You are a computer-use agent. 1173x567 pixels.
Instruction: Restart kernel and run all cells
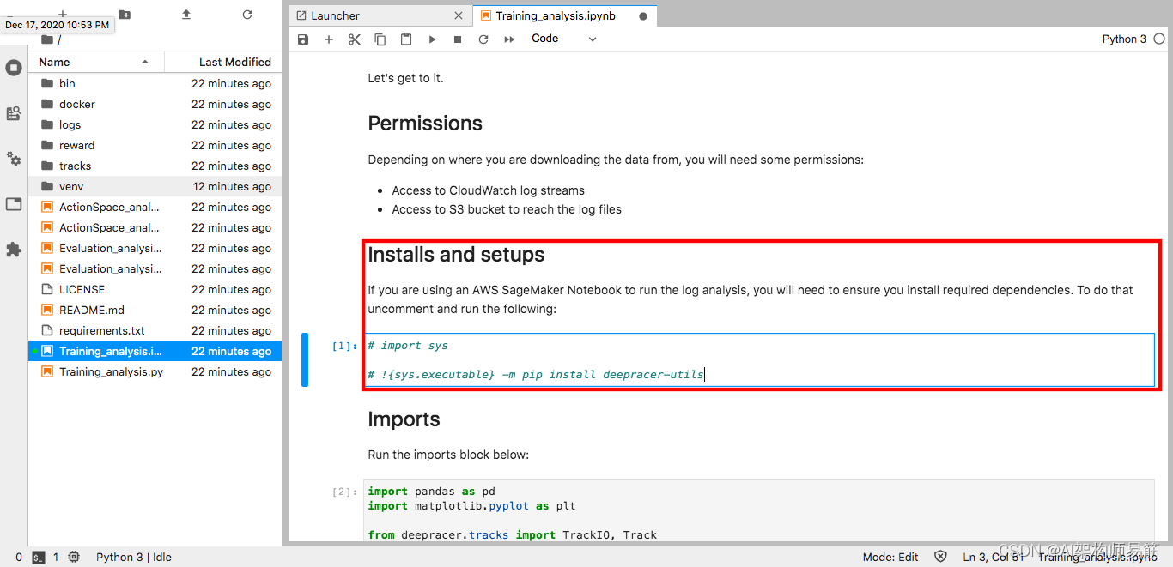509,39
